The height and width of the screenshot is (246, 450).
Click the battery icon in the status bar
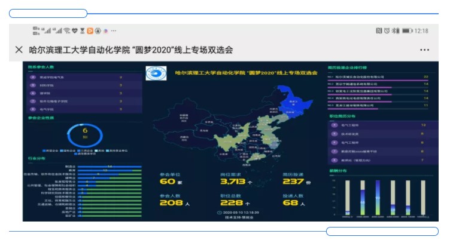tap(408, 30)
